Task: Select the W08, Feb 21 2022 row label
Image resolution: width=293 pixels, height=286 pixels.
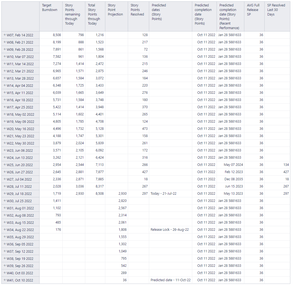Action: point(20,42)
